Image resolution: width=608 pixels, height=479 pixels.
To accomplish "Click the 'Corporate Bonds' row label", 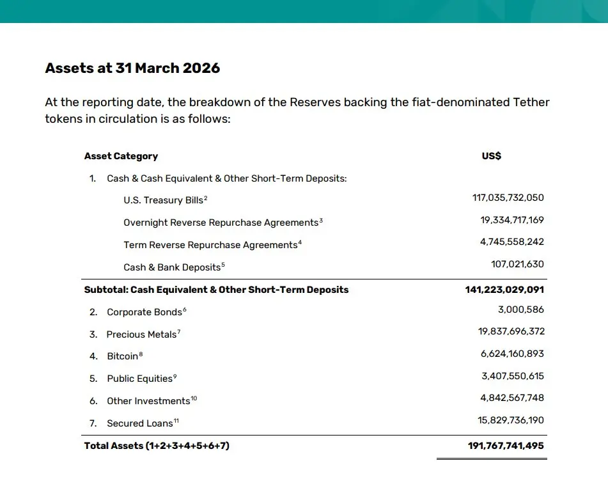I will tap(144, 312).
